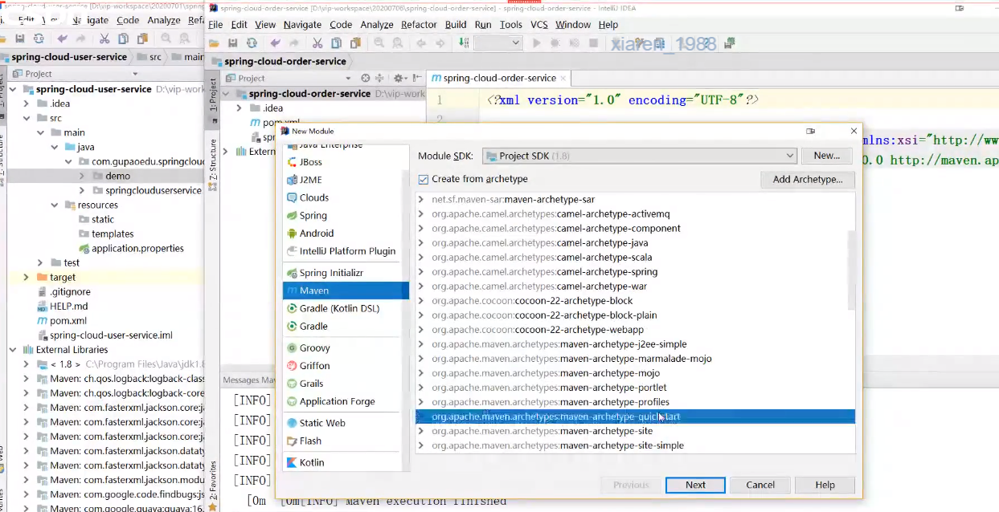Select application.properties in user-service tree

pyautogui.click(x=137, y=249)
